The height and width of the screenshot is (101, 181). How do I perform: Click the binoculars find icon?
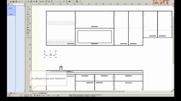(69, 1)
